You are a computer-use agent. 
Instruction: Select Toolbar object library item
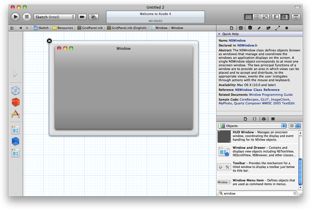click(257, 167)
